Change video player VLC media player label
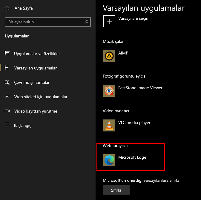201x200 pixels. (x=134, y=123)
